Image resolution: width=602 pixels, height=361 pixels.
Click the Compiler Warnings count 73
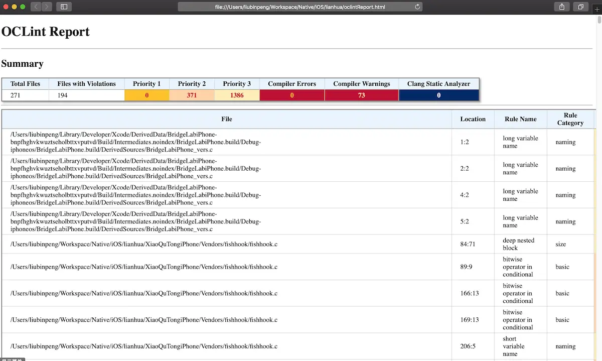362,95
